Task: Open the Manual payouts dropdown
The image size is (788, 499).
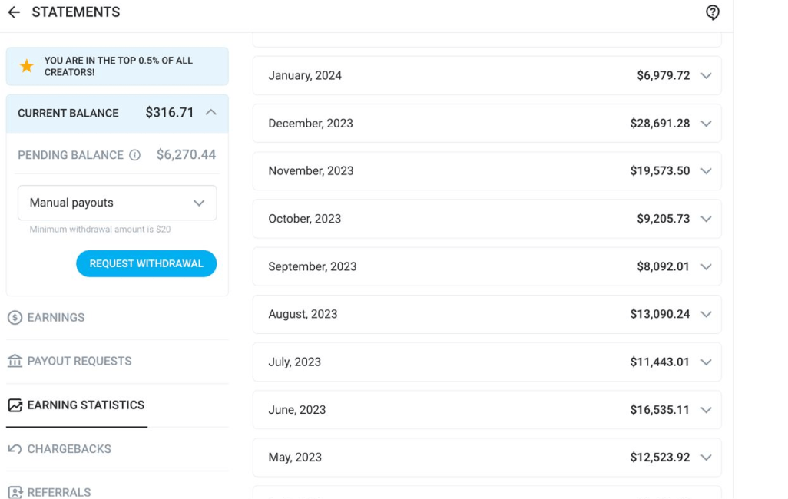Action: pos(117,203)
